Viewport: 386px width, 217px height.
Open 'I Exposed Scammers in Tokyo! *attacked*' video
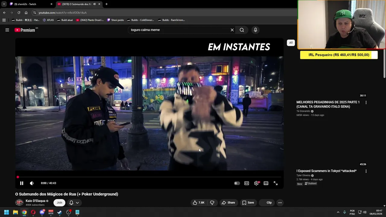326,171
